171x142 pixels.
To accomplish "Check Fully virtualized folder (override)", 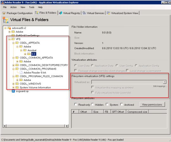I will click(x=93, y=92).
